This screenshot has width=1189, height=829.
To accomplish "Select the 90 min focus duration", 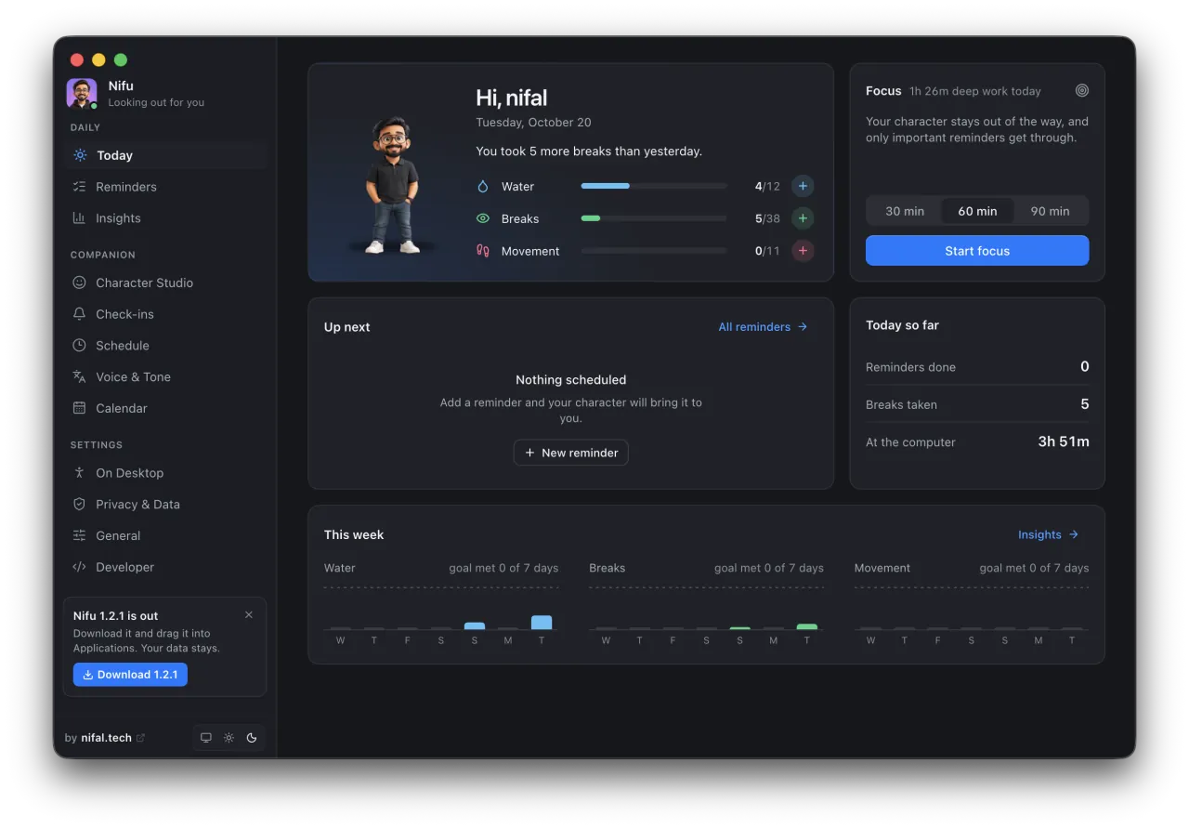I will [x=1050, y=211].
